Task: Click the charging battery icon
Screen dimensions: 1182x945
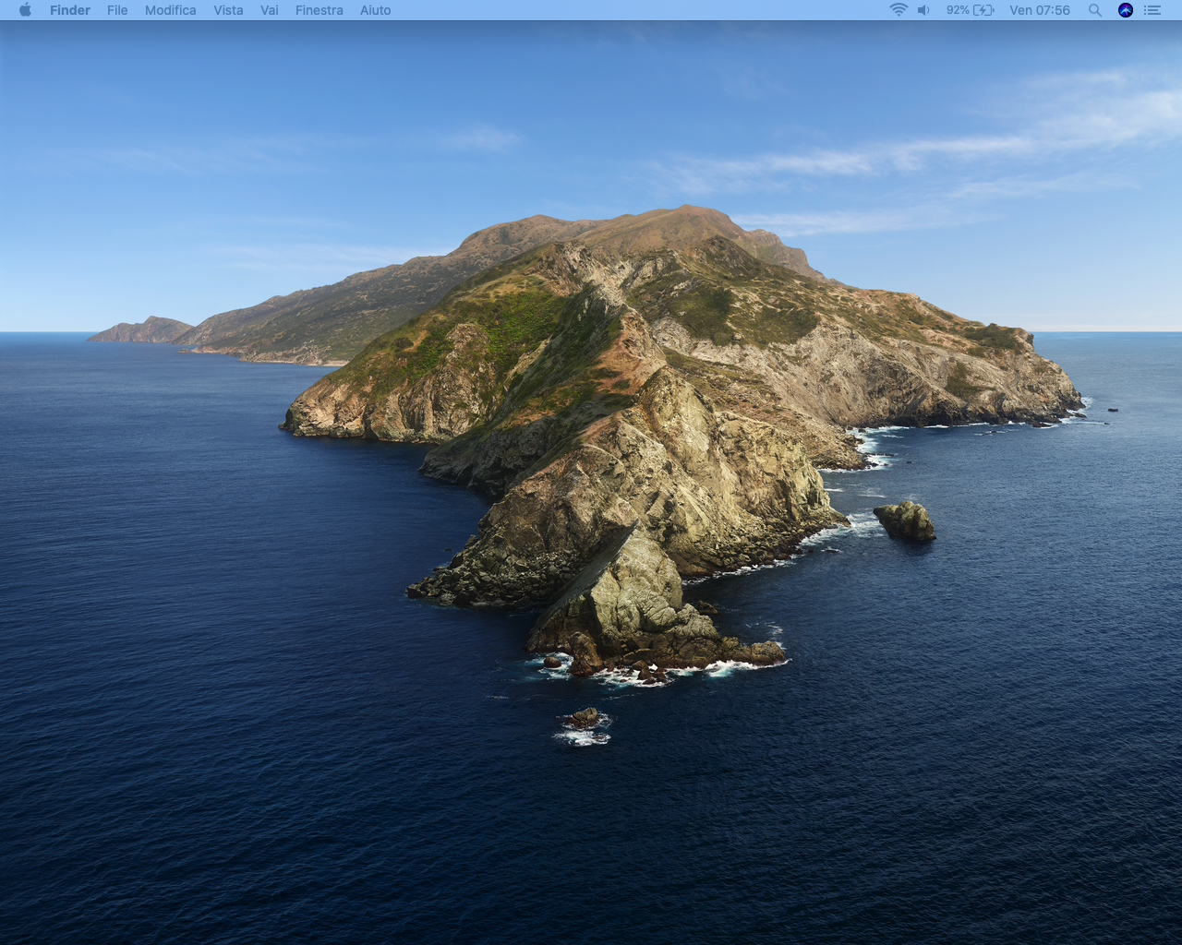Action: pos(984,10)
